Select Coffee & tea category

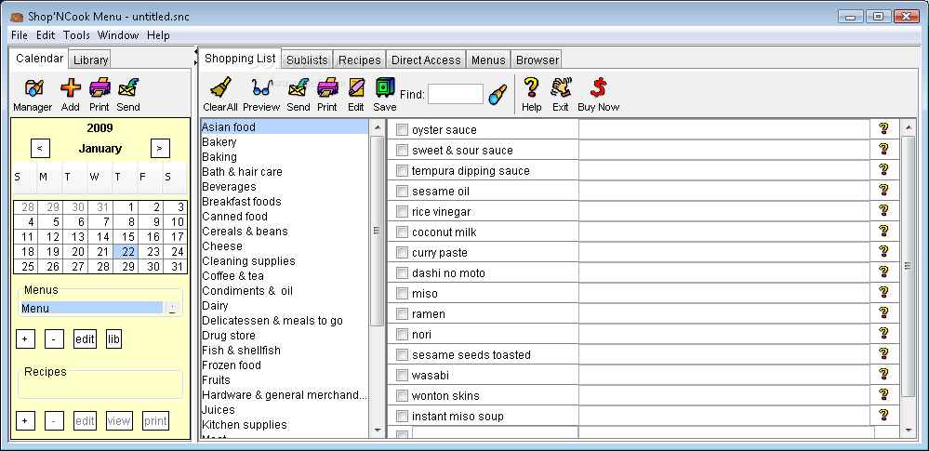click(x=232, y=275)
